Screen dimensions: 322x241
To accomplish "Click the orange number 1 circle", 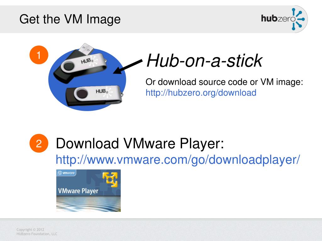I will point(39,55).
